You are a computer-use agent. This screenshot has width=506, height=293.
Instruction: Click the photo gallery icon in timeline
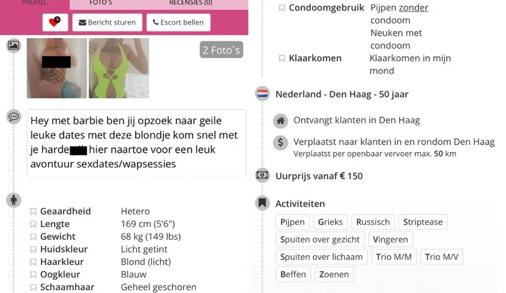pos(13,46)
